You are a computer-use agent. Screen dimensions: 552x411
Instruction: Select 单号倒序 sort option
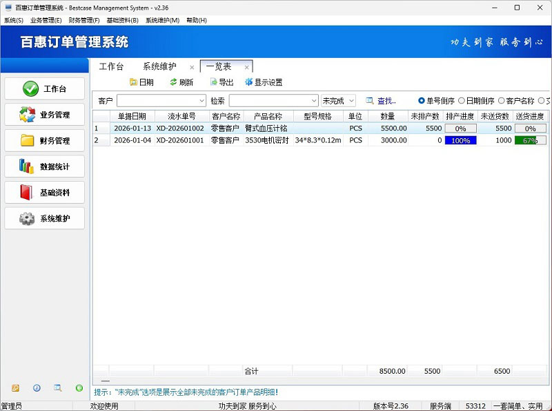(x=436, y=101)
